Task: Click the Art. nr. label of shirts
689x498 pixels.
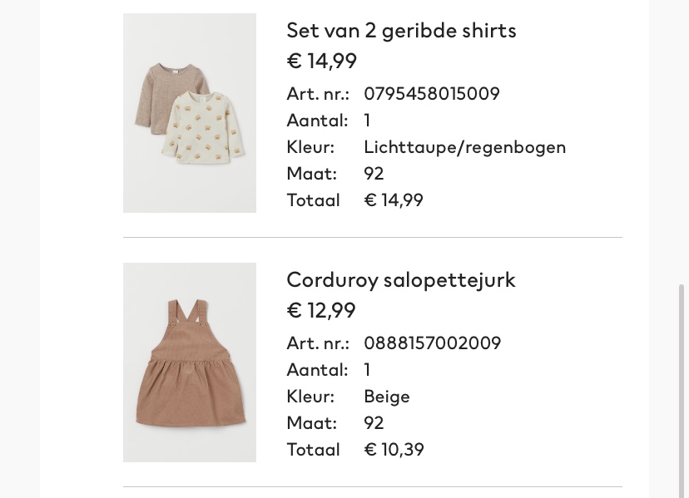Action: click(318, 94)
